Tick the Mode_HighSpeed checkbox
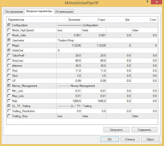The height and width of the screenshot is (146, 164). (9, 30)
